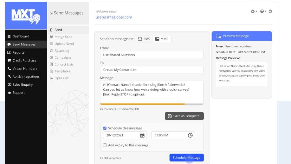Click the character count progress bar

[x=152, y=104]
